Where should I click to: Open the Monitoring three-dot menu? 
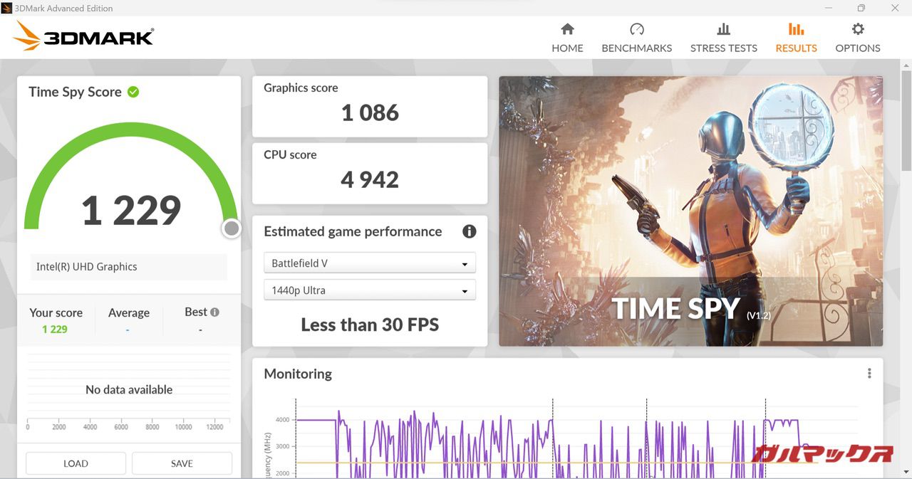(869, 374)
